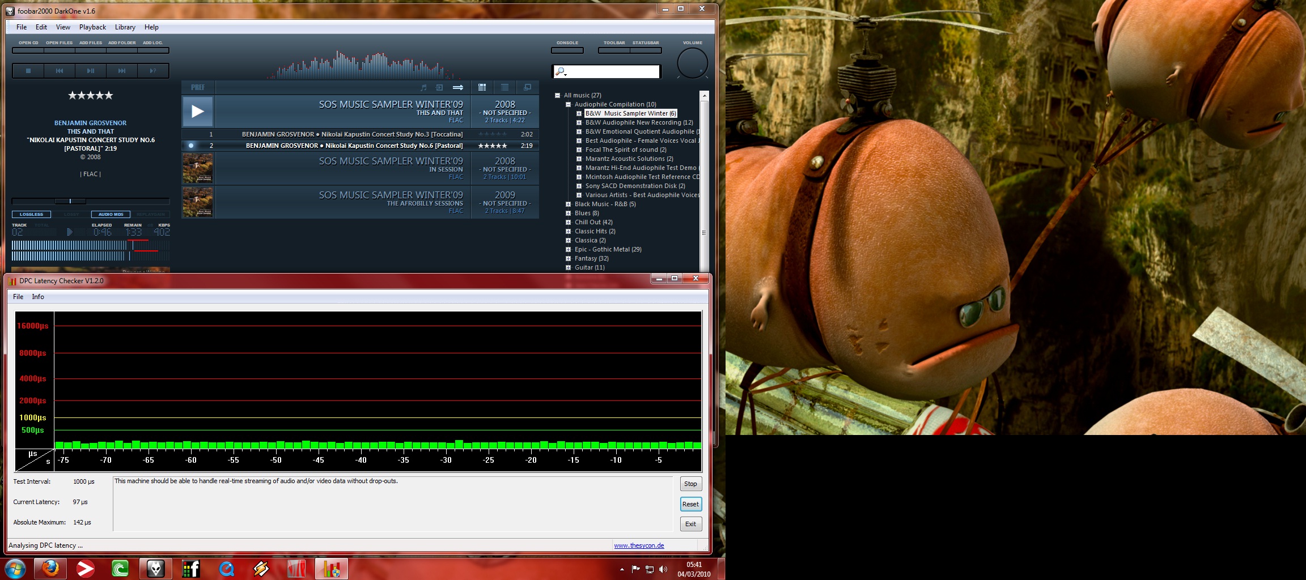Click Stop in DPC Latency Checker

690,484
